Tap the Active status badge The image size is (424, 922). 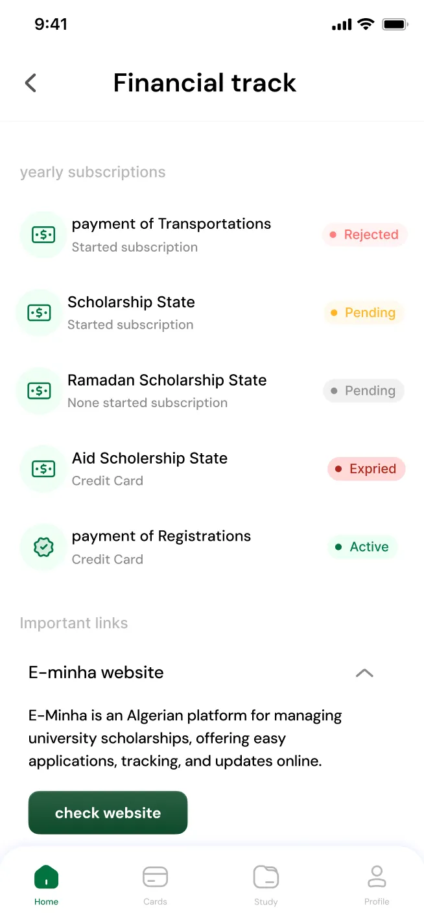click(362, 547)
